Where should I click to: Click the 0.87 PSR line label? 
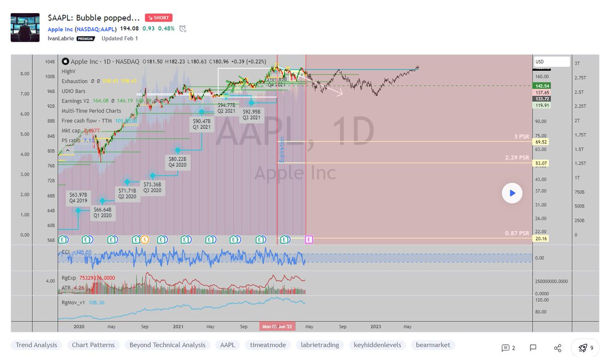(x=517, y=233)
